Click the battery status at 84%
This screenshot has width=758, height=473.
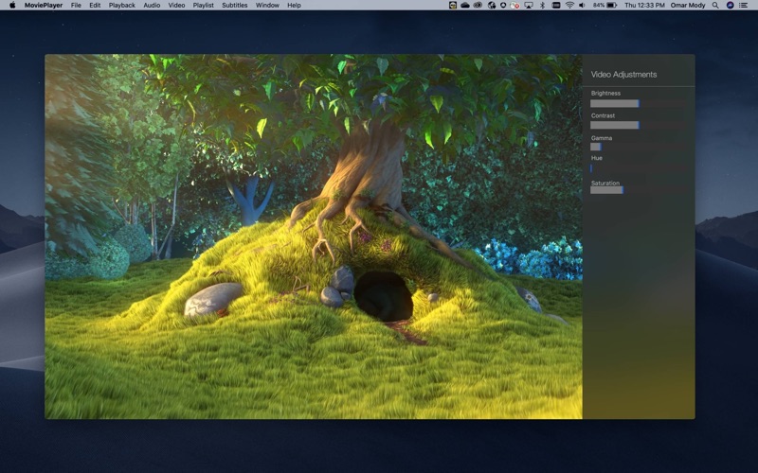coord(605,6)
